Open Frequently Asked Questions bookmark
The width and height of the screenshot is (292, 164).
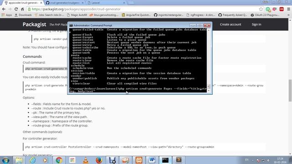tap(233, 15)
